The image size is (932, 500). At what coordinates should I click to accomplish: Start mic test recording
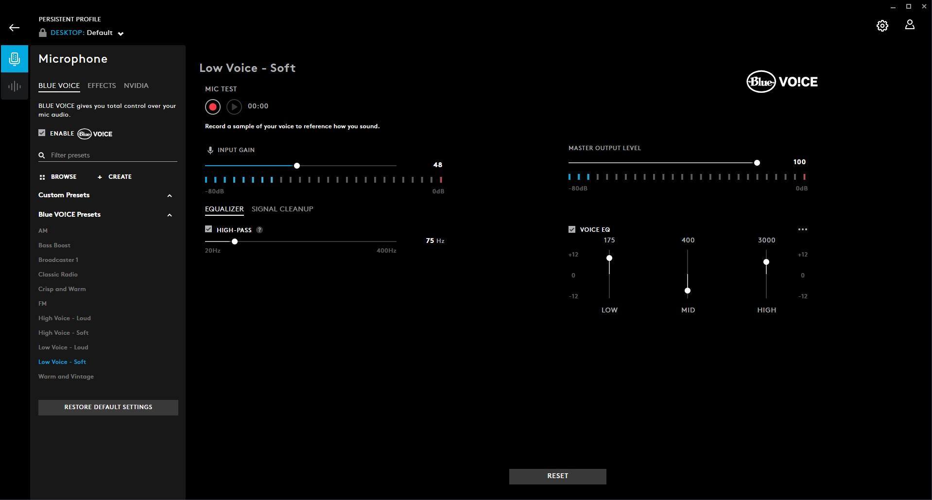click(x=213, y=107)
